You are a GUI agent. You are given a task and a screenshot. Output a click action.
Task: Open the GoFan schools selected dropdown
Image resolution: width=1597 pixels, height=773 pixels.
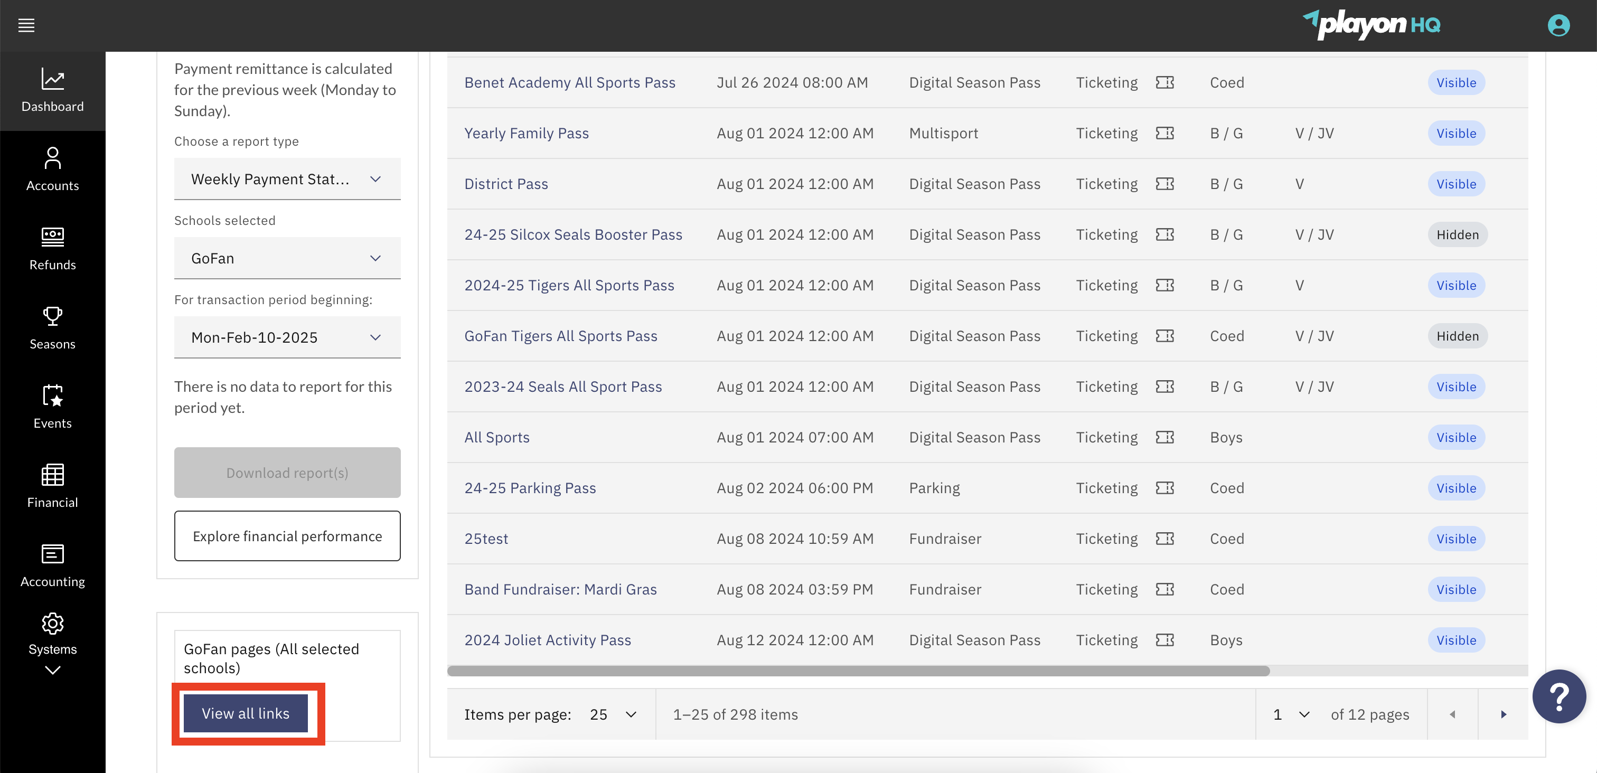click(287, 259)
